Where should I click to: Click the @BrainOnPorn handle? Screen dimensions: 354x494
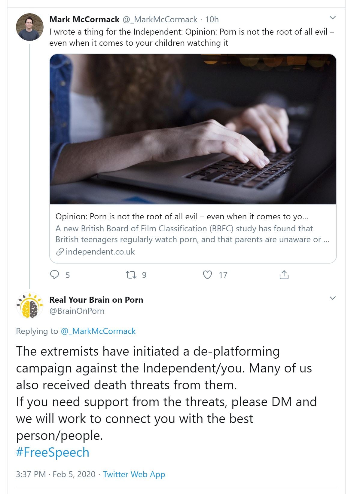(77, 311)
